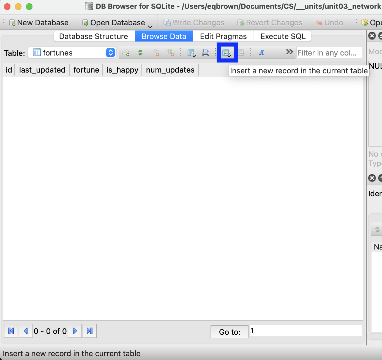382x360 pixels.
Task: Click the database icon in the title bar
Action: 89,6
